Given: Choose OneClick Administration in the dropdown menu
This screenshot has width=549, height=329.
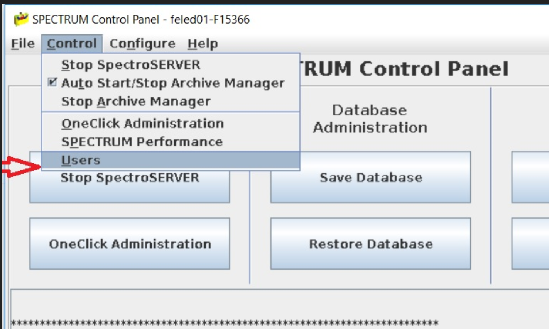Looking at the screenshot, I should pyautogui.click(x=142, y=124).
